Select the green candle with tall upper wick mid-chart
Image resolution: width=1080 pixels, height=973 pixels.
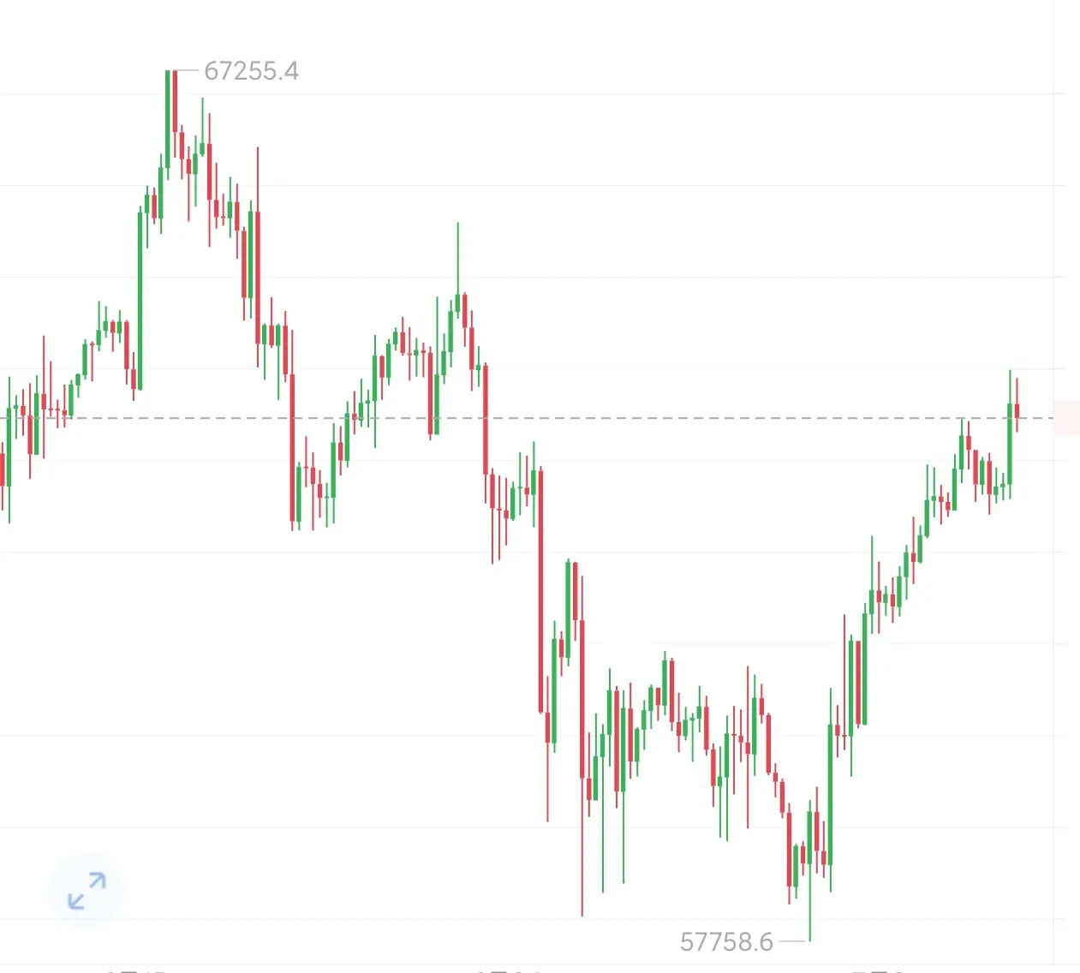[457, 287]
